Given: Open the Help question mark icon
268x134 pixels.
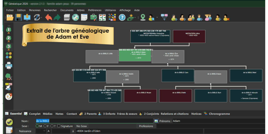Looking at the screenshot, I should [x=122, y=18].
